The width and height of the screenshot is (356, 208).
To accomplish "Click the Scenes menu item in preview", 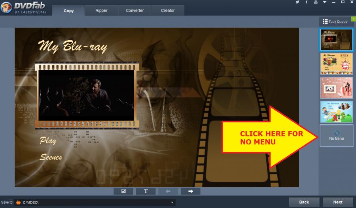I will (51, 157).
